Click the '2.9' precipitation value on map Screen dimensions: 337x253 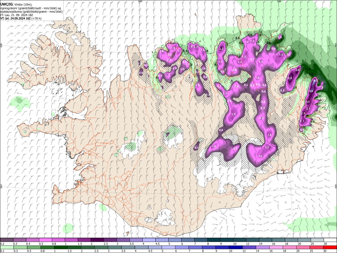290,78
